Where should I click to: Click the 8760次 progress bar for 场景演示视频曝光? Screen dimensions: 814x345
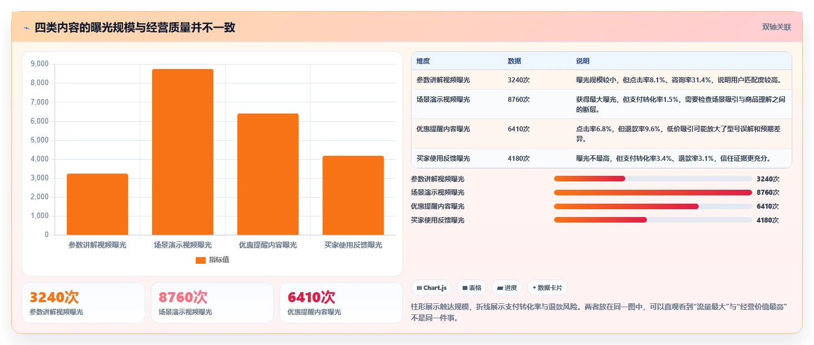tap(653, 193)
